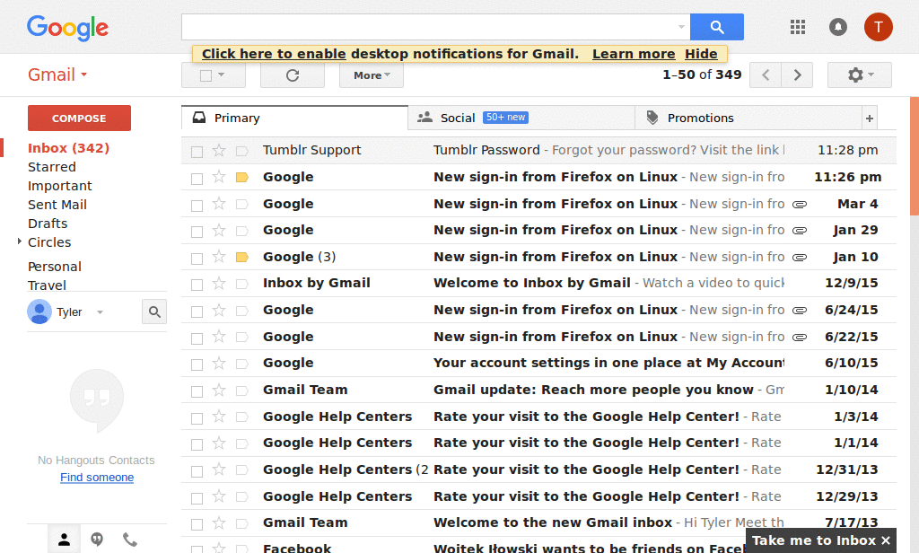The width and height of the screenshot is (919, 553).
Task: Show search options dropdown arrow
Action: pos(681,27)
